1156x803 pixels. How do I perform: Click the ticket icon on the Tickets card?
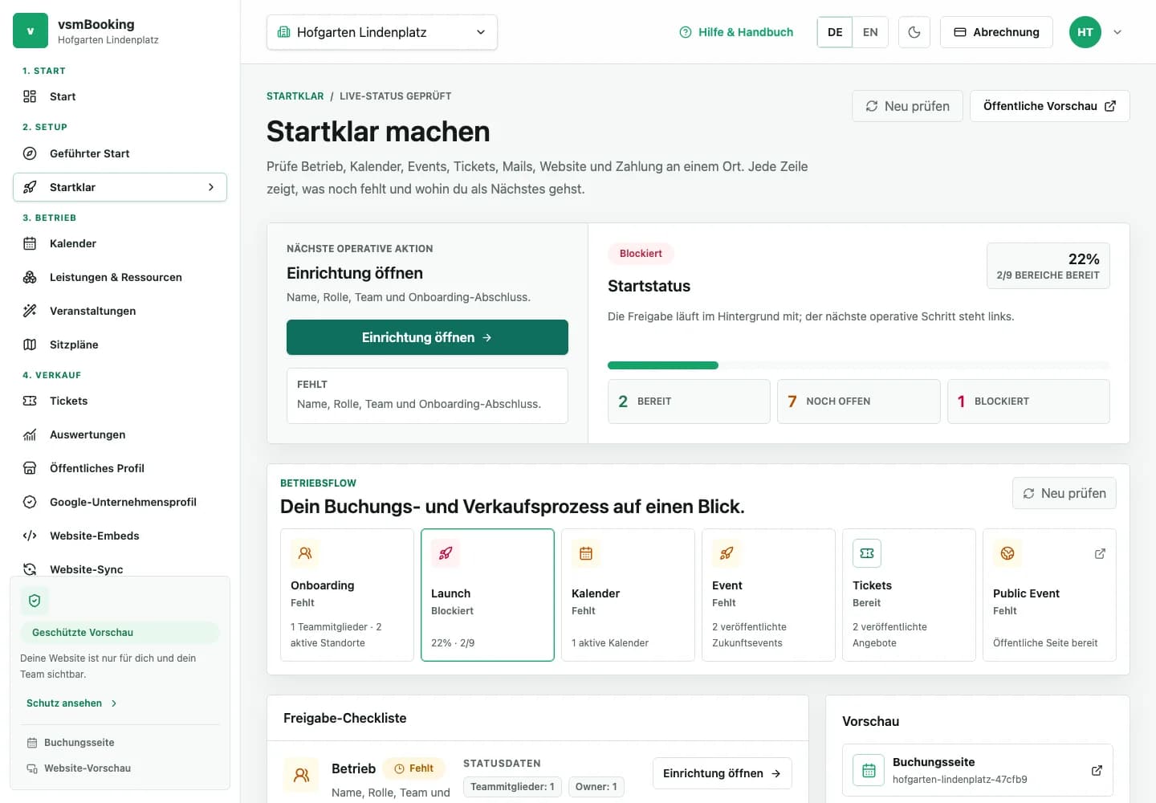(x=867, y=553)
